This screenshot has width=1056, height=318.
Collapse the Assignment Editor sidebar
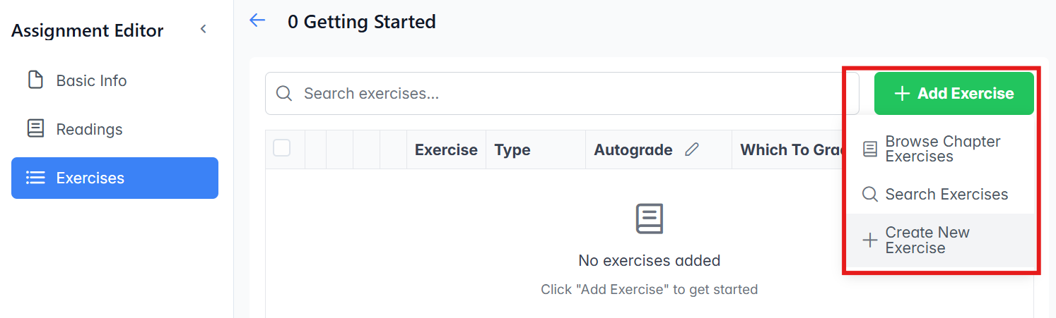click(204, 30)
